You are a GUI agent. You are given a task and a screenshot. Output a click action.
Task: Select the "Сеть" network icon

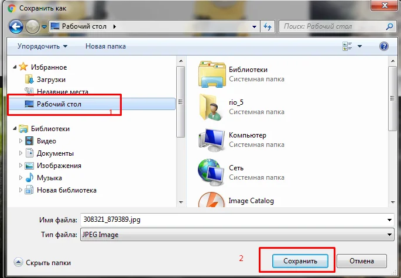[211, 173]
